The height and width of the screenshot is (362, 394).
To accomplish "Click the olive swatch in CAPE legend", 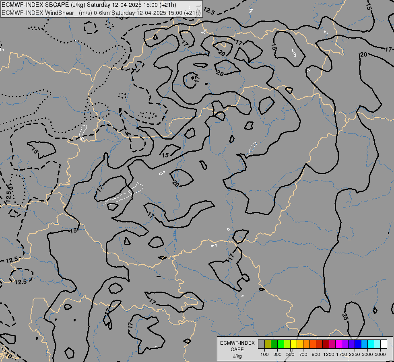I will click(268, 344).
